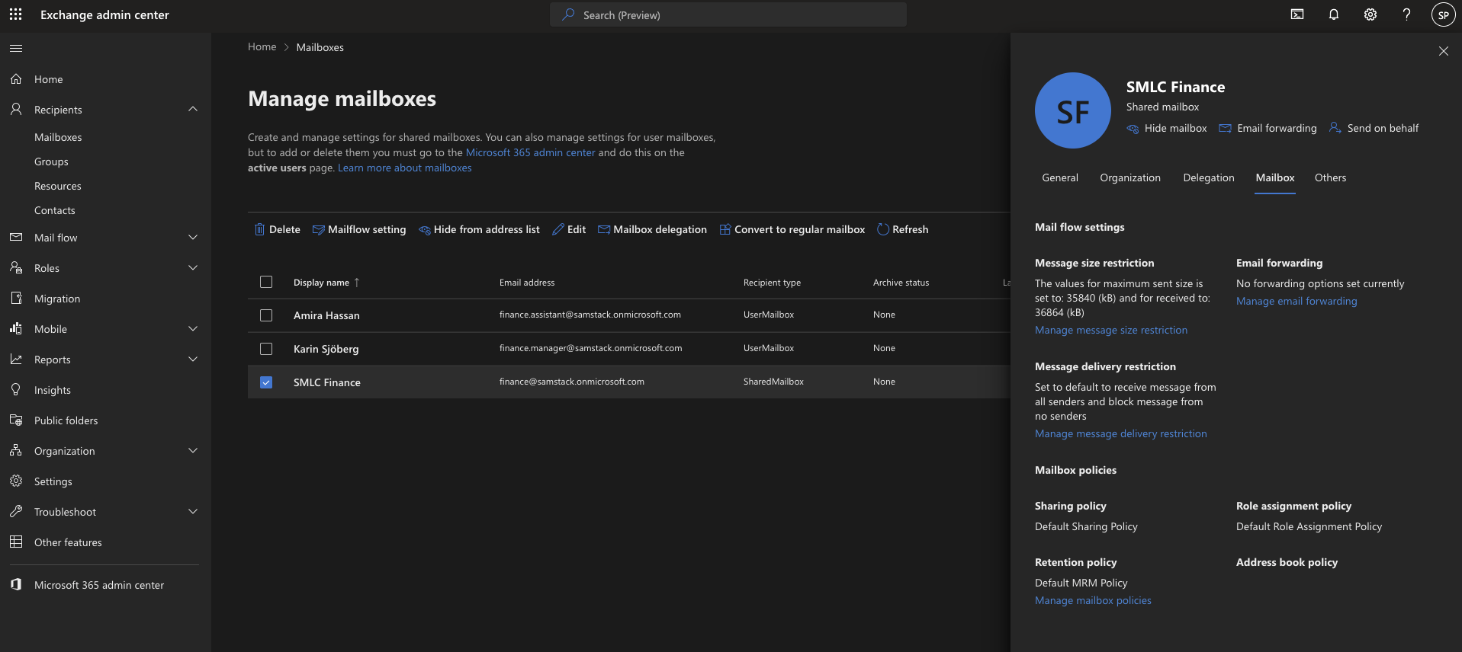Click the Roles icon in sidebar
The image size is (1462, 652).
pyautogui.click(x=16, y=268)
